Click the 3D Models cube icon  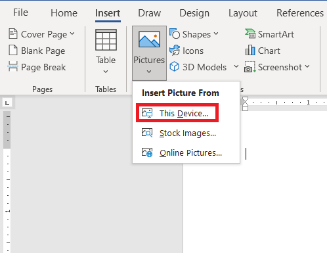tap(174, 67)
